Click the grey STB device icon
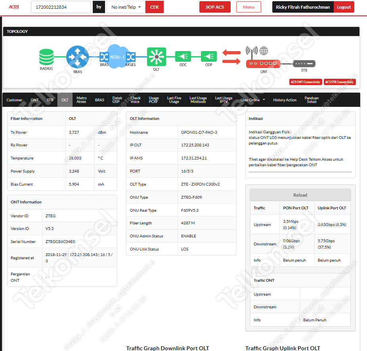The image size is (367, 351). (304, 64)
